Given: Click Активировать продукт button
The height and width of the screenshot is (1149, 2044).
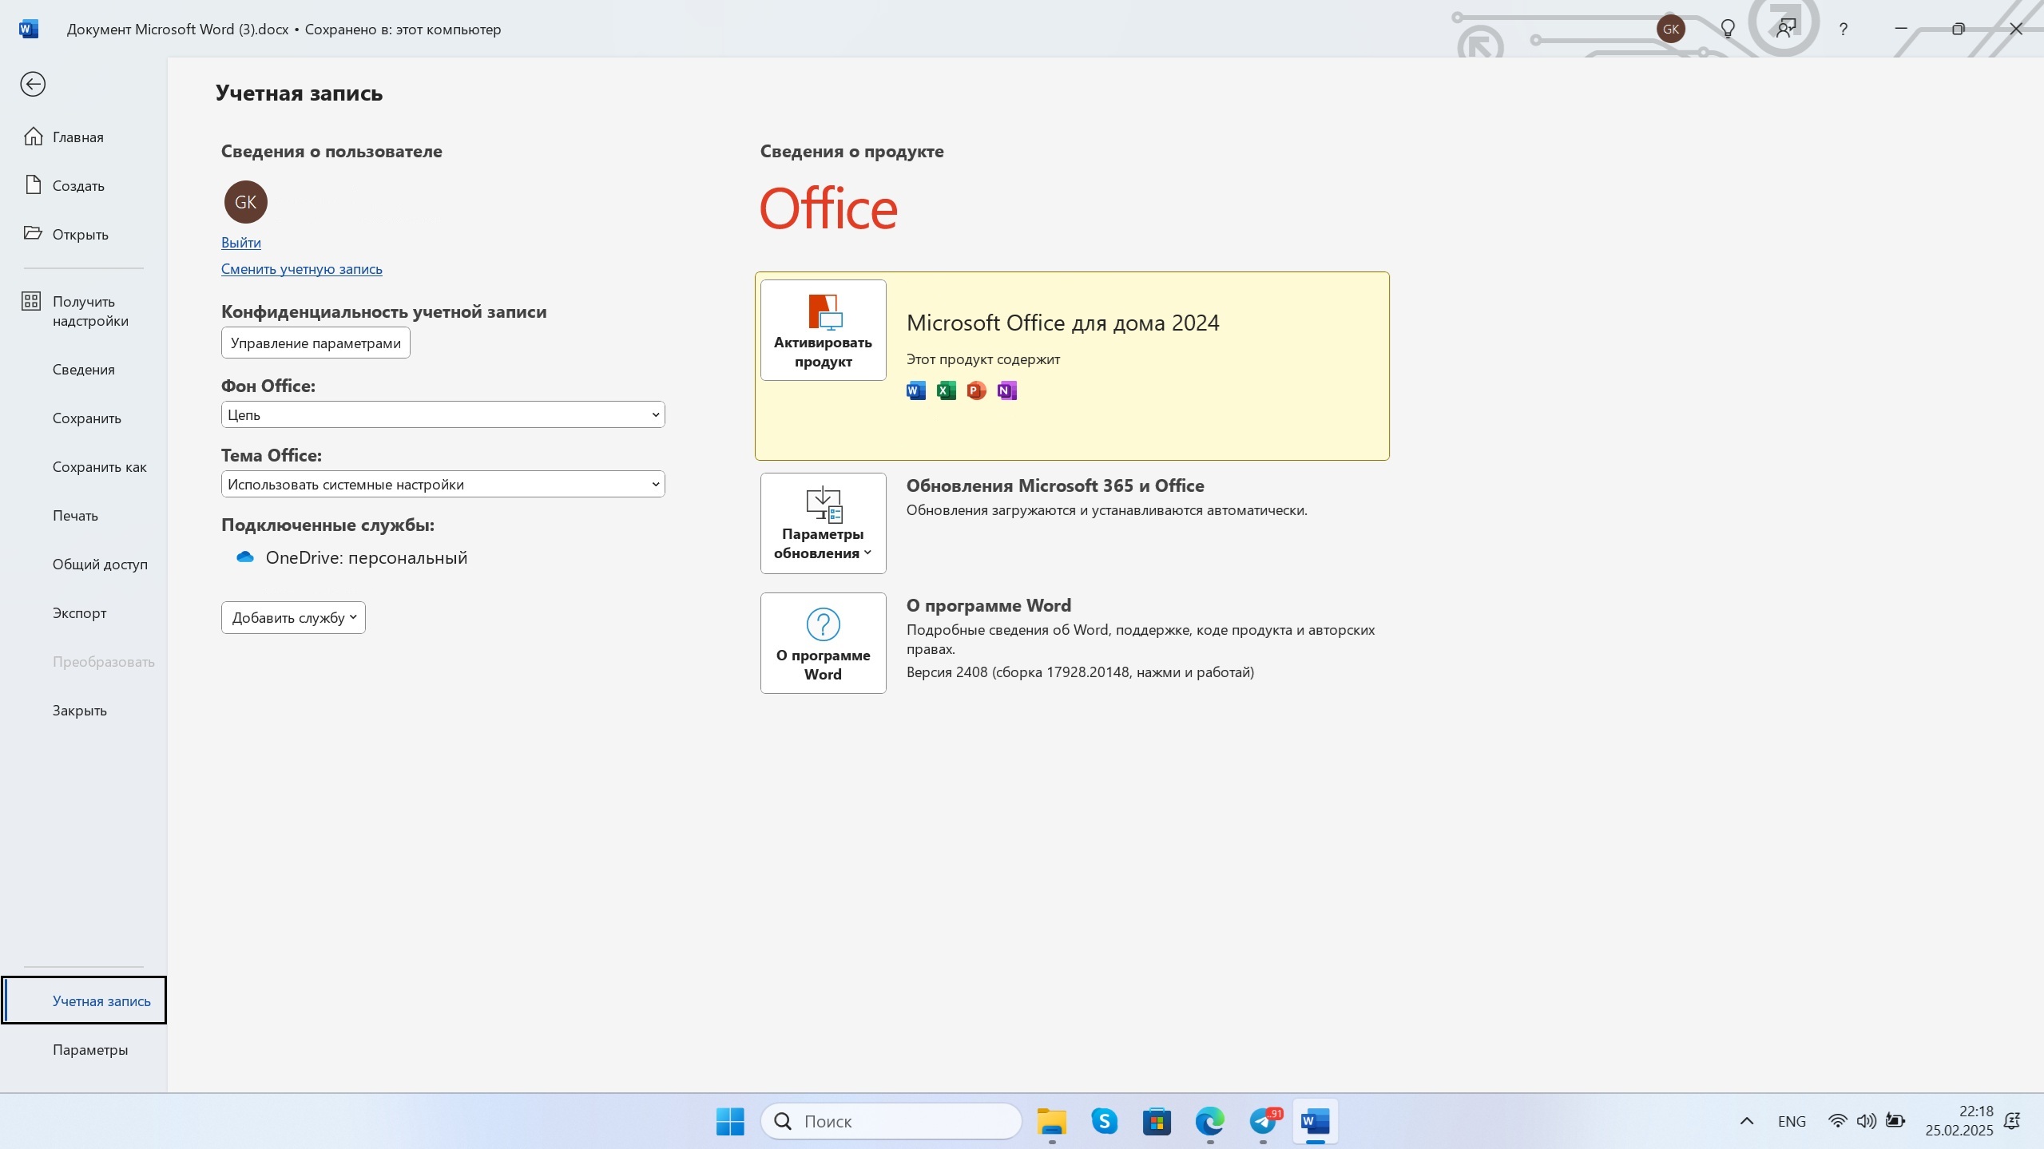Looking at the screenshot, I should [823, 331].
